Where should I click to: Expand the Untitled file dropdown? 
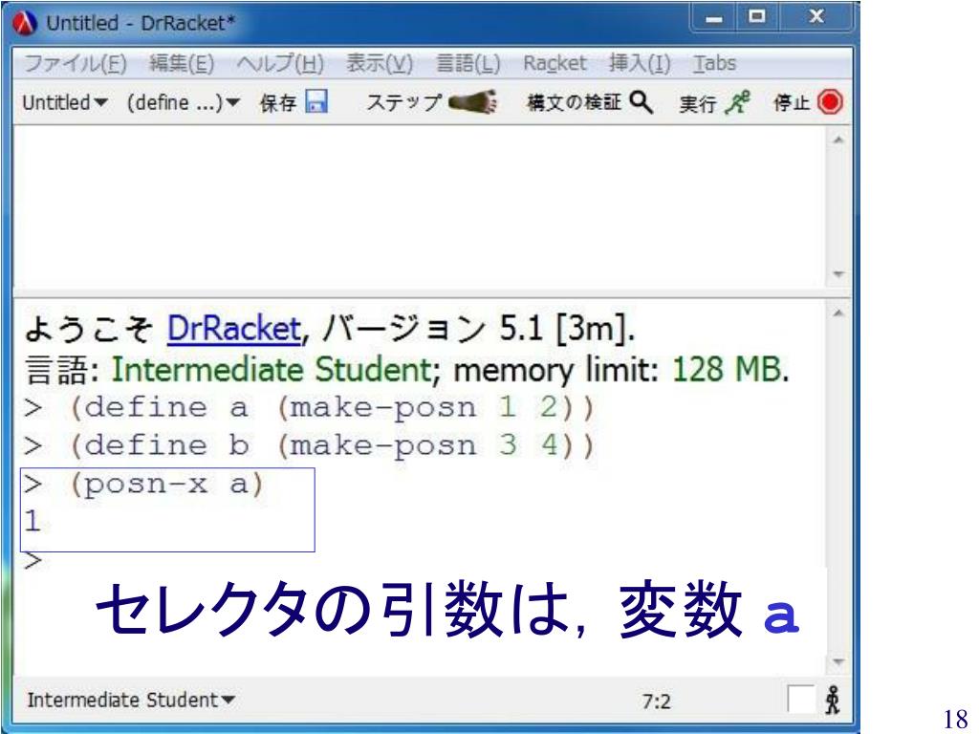[65, 102]
